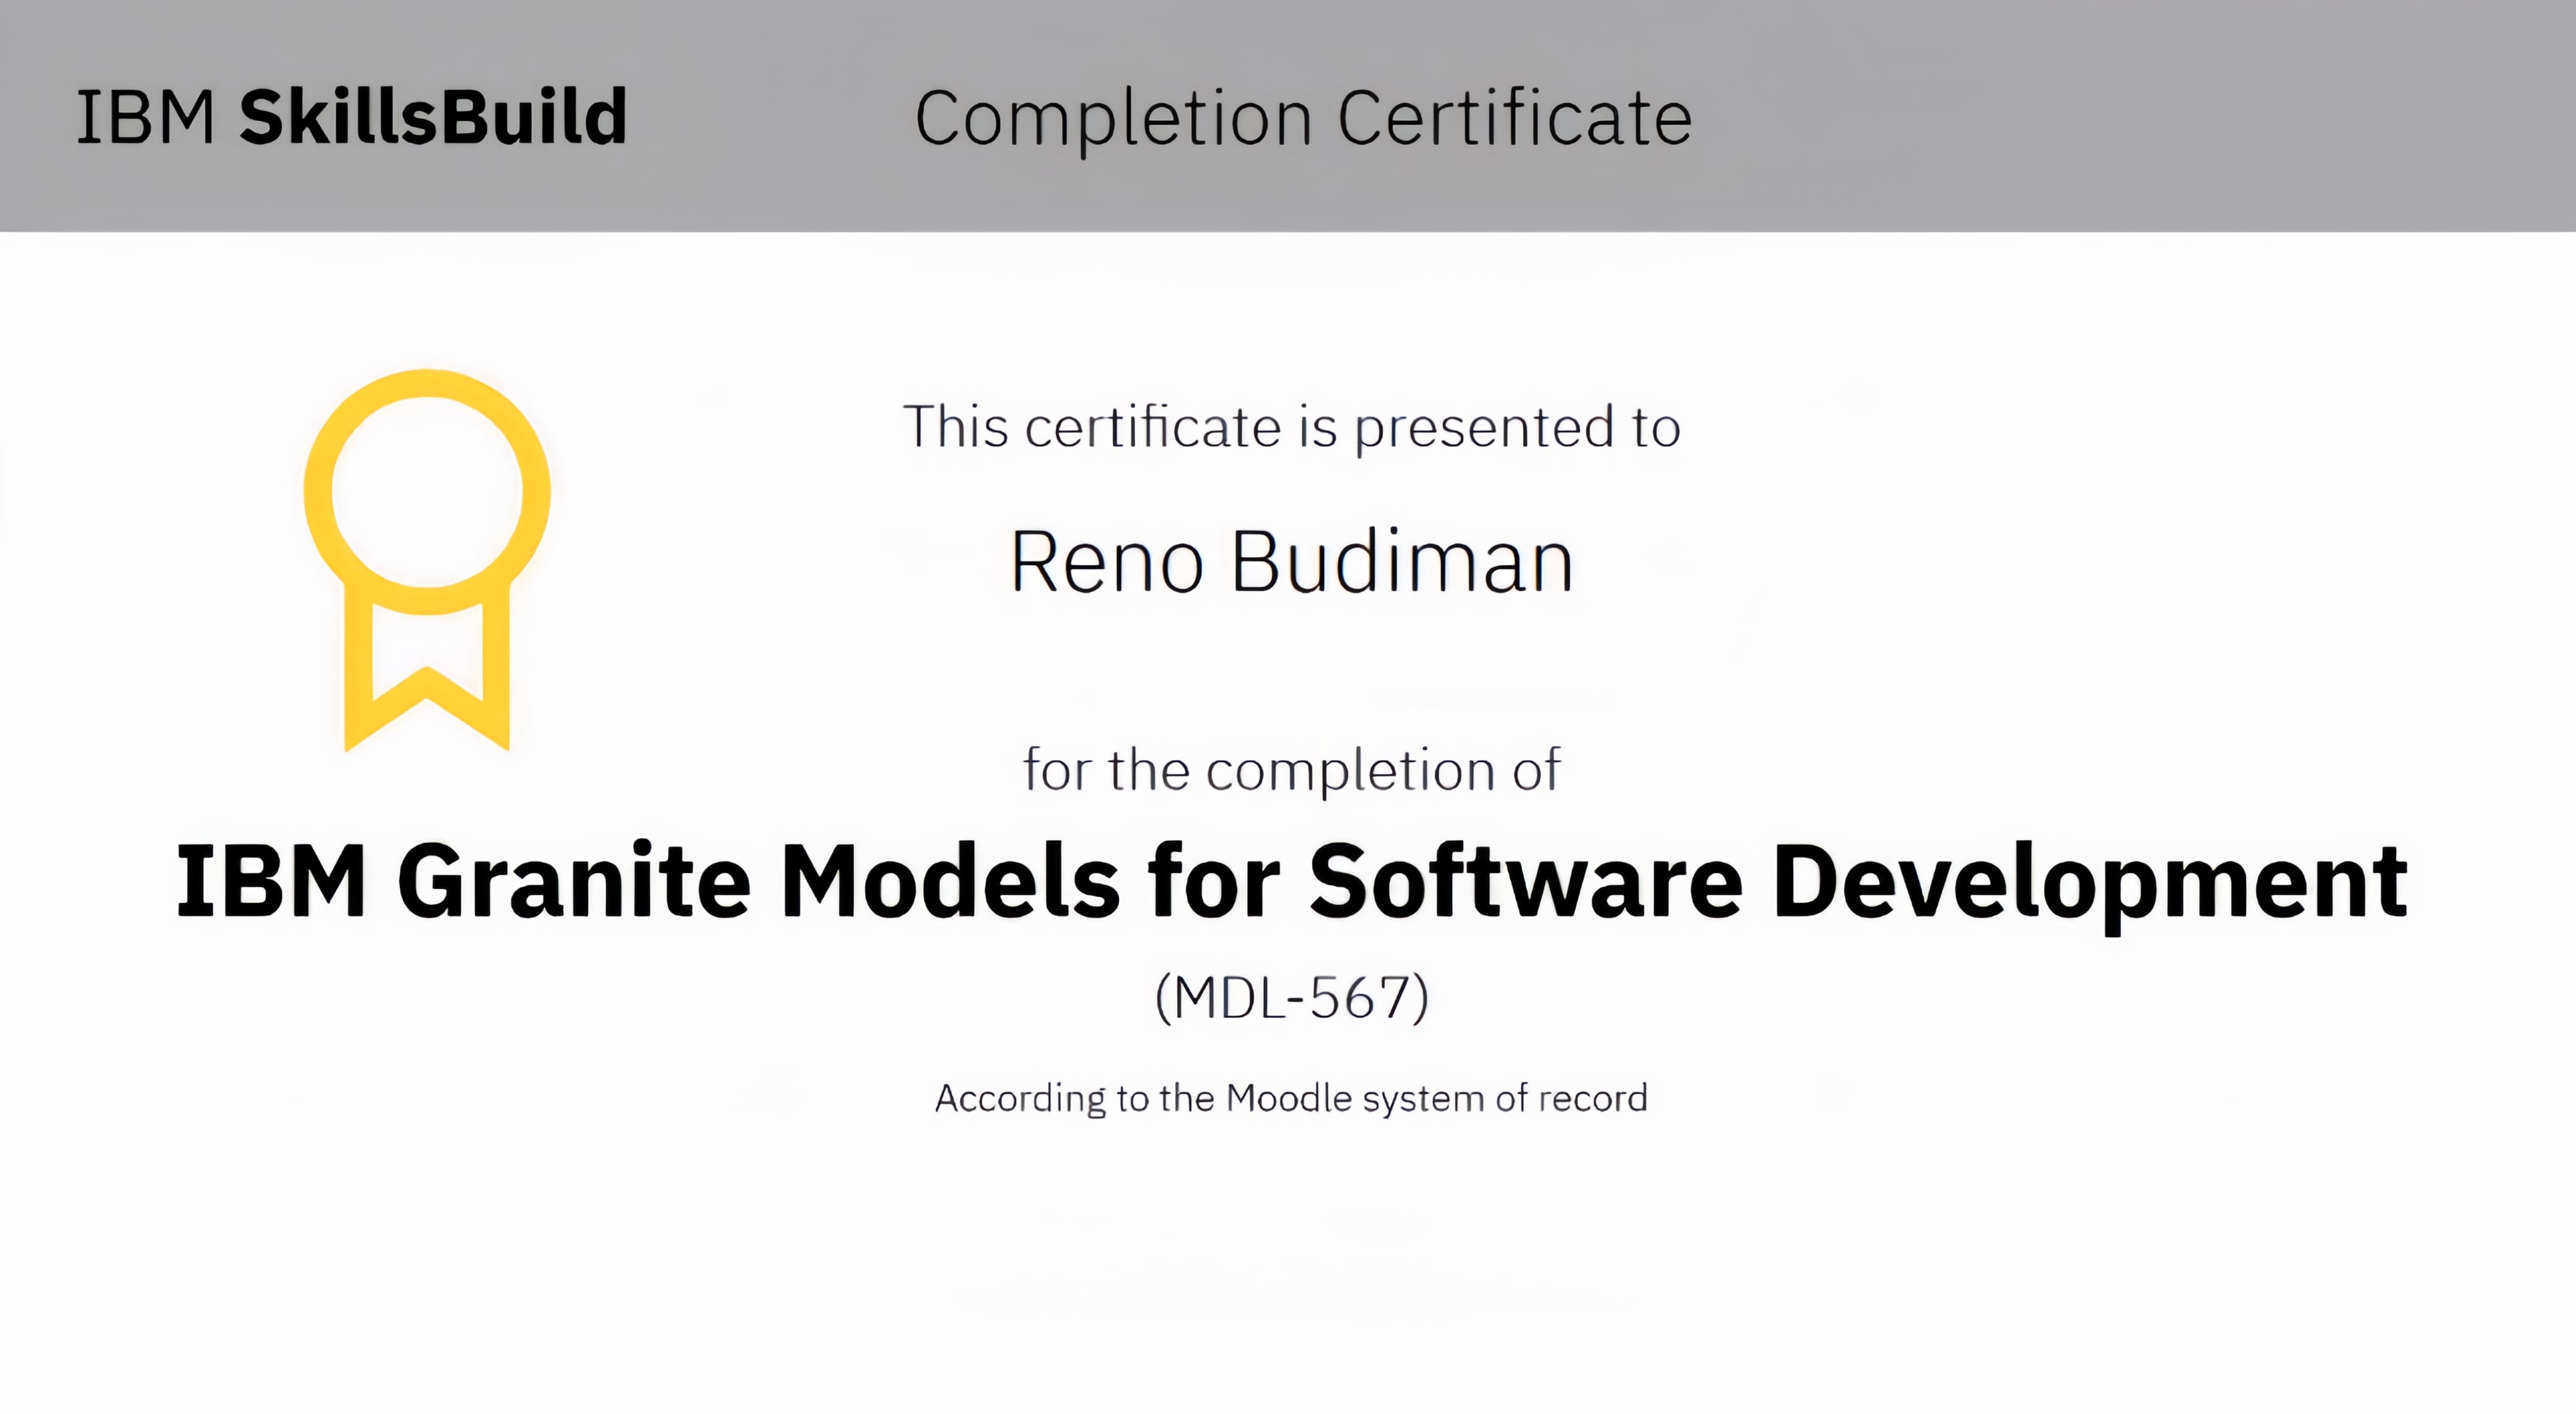Click the Completion Certificate heading
This screenshot has height=1414, width=2576.
1303,118
